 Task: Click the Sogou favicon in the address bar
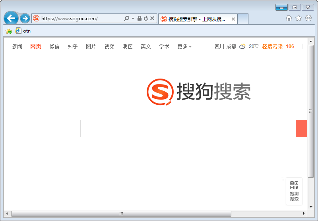[x=36, y=19]
